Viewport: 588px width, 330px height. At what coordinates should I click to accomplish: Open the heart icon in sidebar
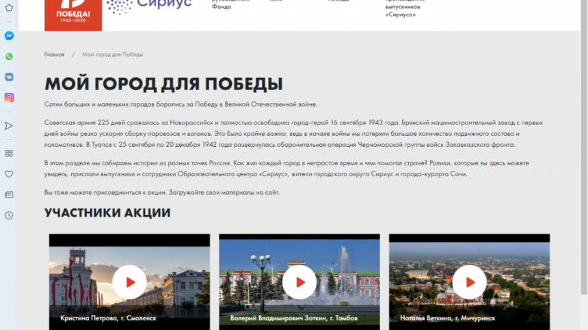pos(9,174)
